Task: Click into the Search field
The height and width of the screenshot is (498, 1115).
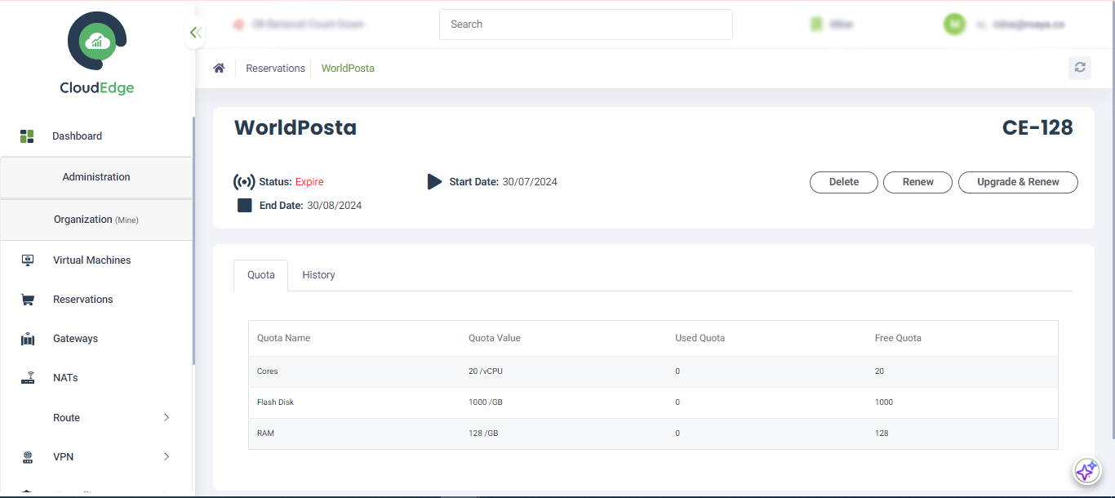Action: tap(586, 24)
